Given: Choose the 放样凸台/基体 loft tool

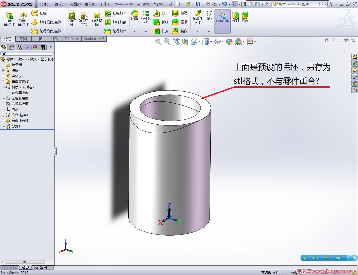Looking at the screenshot, I should click(46, 22).
